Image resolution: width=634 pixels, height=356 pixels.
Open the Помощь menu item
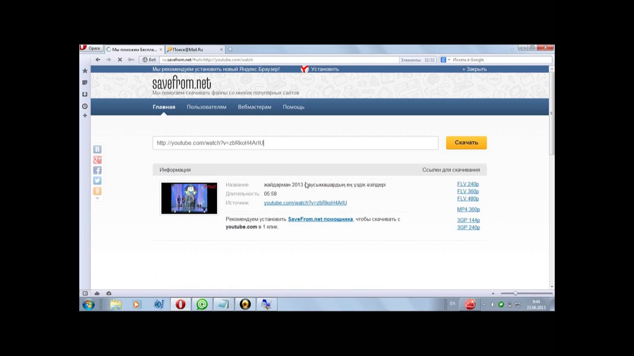[x=294, y=107]
